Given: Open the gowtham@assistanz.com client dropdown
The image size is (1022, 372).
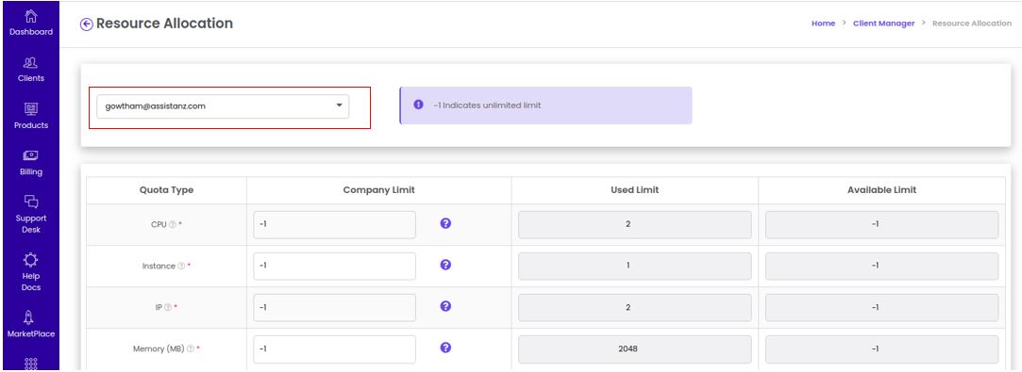Looking at the screenshot, I should (x=223, y=106).
